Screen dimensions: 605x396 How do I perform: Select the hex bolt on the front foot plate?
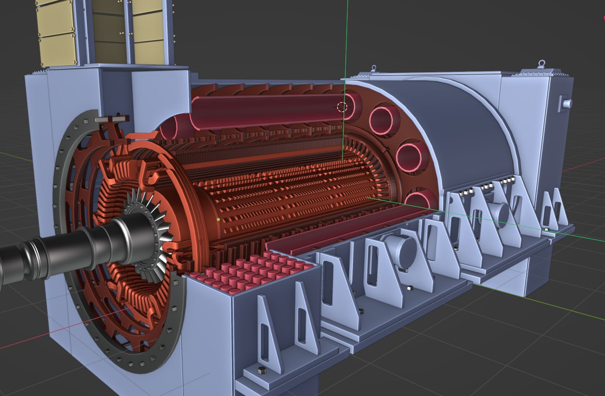pyautogui.click(x=261, y=370)
